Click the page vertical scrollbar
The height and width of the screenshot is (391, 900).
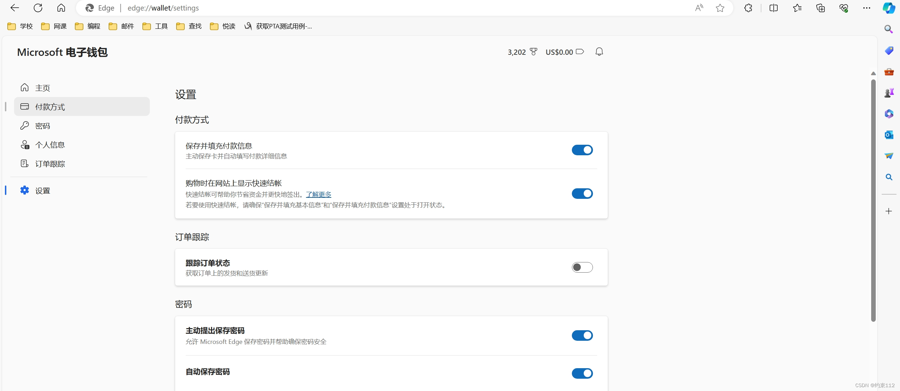(x=873, y=200)
